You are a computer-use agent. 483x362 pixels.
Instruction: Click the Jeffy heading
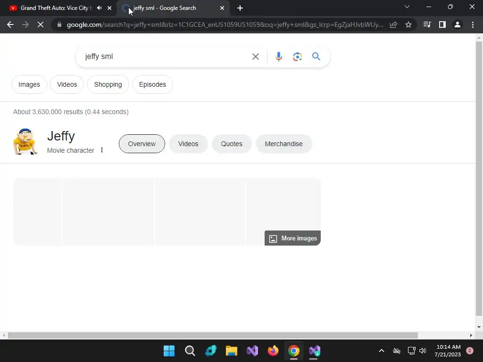[61, 136]
